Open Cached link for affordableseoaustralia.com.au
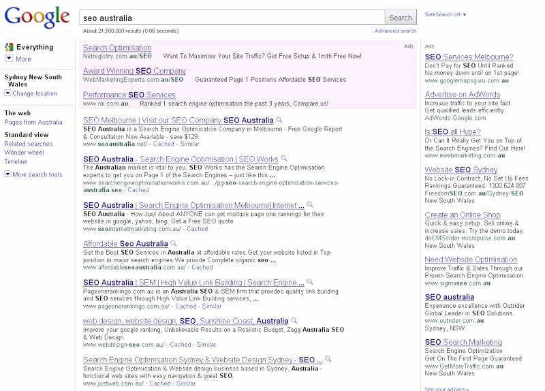This screenshot has height=391, width=545. pyautogui.click(x=202, y=268)
